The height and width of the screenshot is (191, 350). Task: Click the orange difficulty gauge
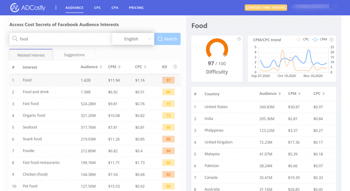(x=217, y=48)
